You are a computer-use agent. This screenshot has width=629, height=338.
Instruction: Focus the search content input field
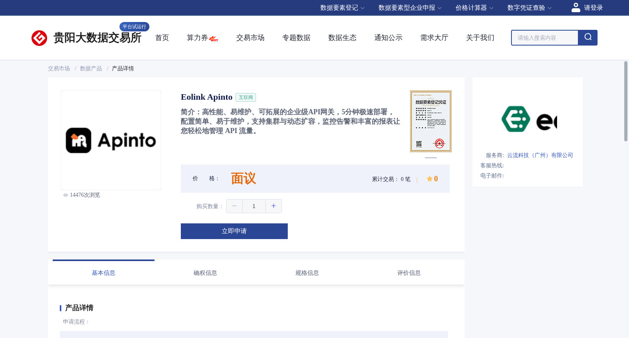point(545,38)
